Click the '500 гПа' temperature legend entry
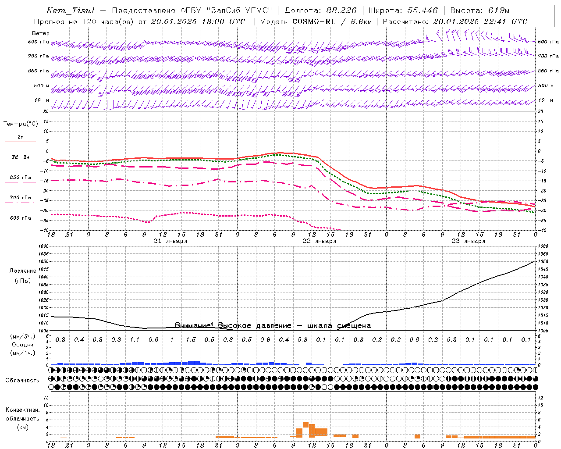Viewport: 561px width, 449px height. (21, 218)
